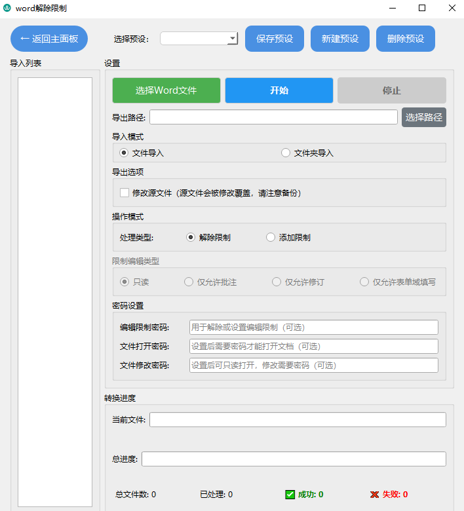Click the 文件打开密码 input field
464x511 pixels.
(x=314, y=346)
